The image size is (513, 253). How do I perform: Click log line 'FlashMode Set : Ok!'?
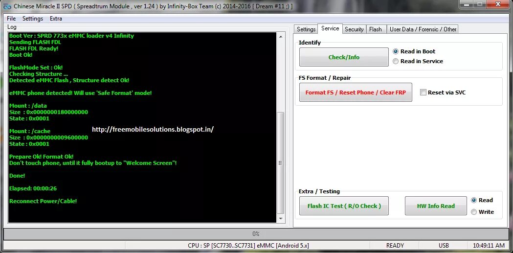click(x=36, y=68)
